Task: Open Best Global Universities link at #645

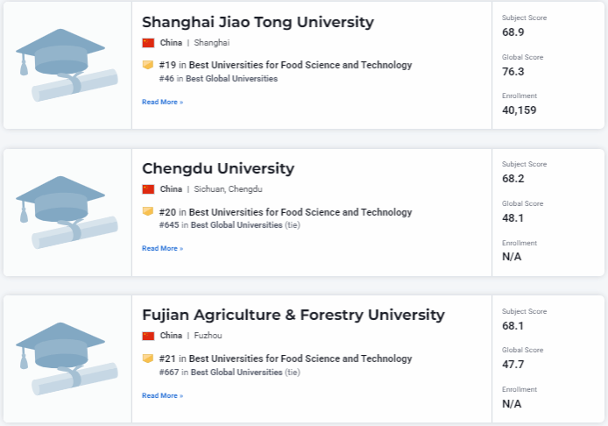Action: click(237, 225)
